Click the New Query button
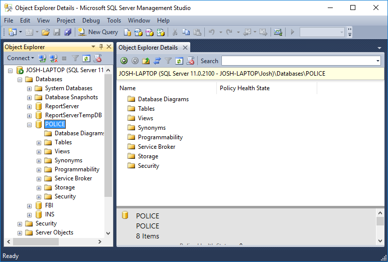The image size is (388, 262). [98, 32]
